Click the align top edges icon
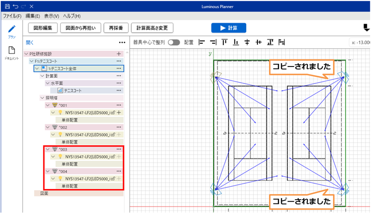The image size is (374, 215). coord(224,42)
